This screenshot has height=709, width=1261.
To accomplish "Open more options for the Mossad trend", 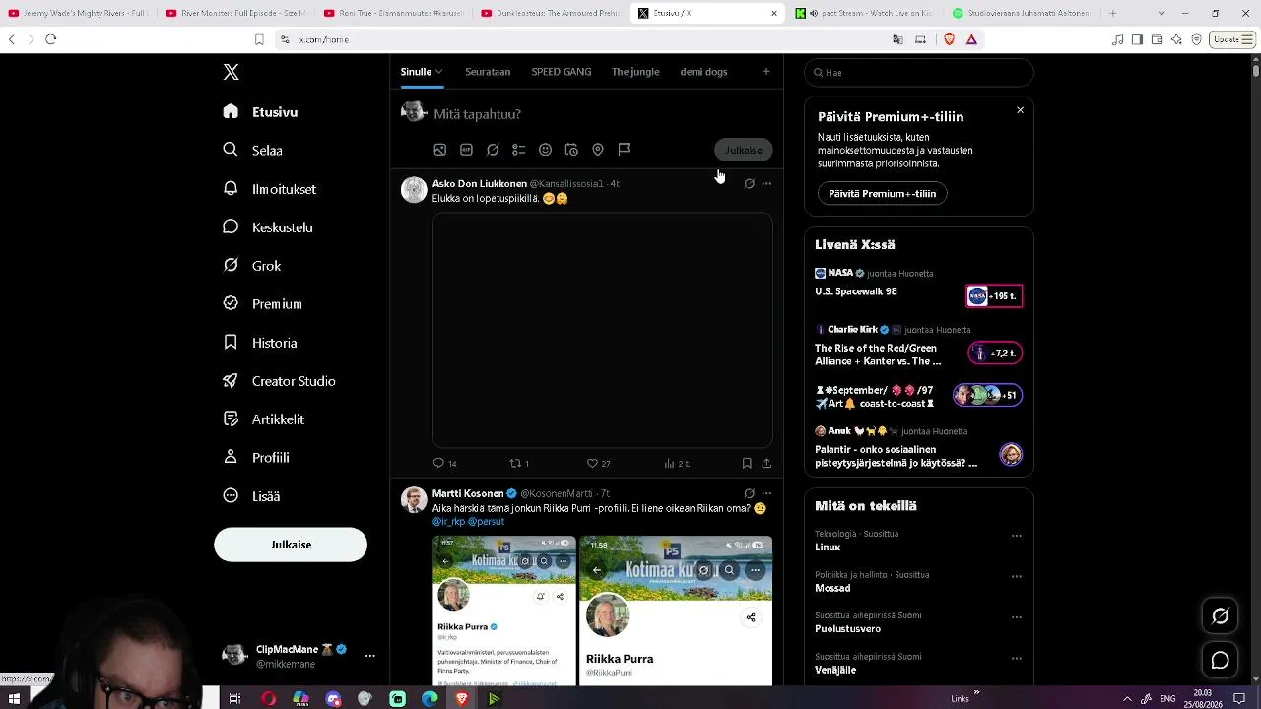I will coord(1016,577).
